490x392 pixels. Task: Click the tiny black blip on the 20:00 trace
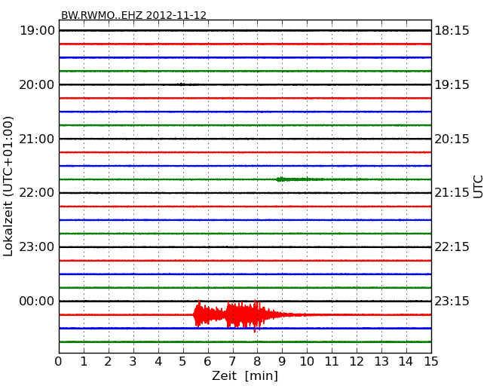[x=182, y=84]
